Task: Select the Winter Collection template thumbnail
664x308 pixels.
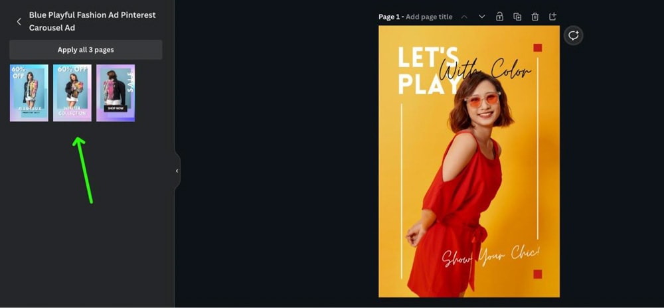Action: (72, 93)
